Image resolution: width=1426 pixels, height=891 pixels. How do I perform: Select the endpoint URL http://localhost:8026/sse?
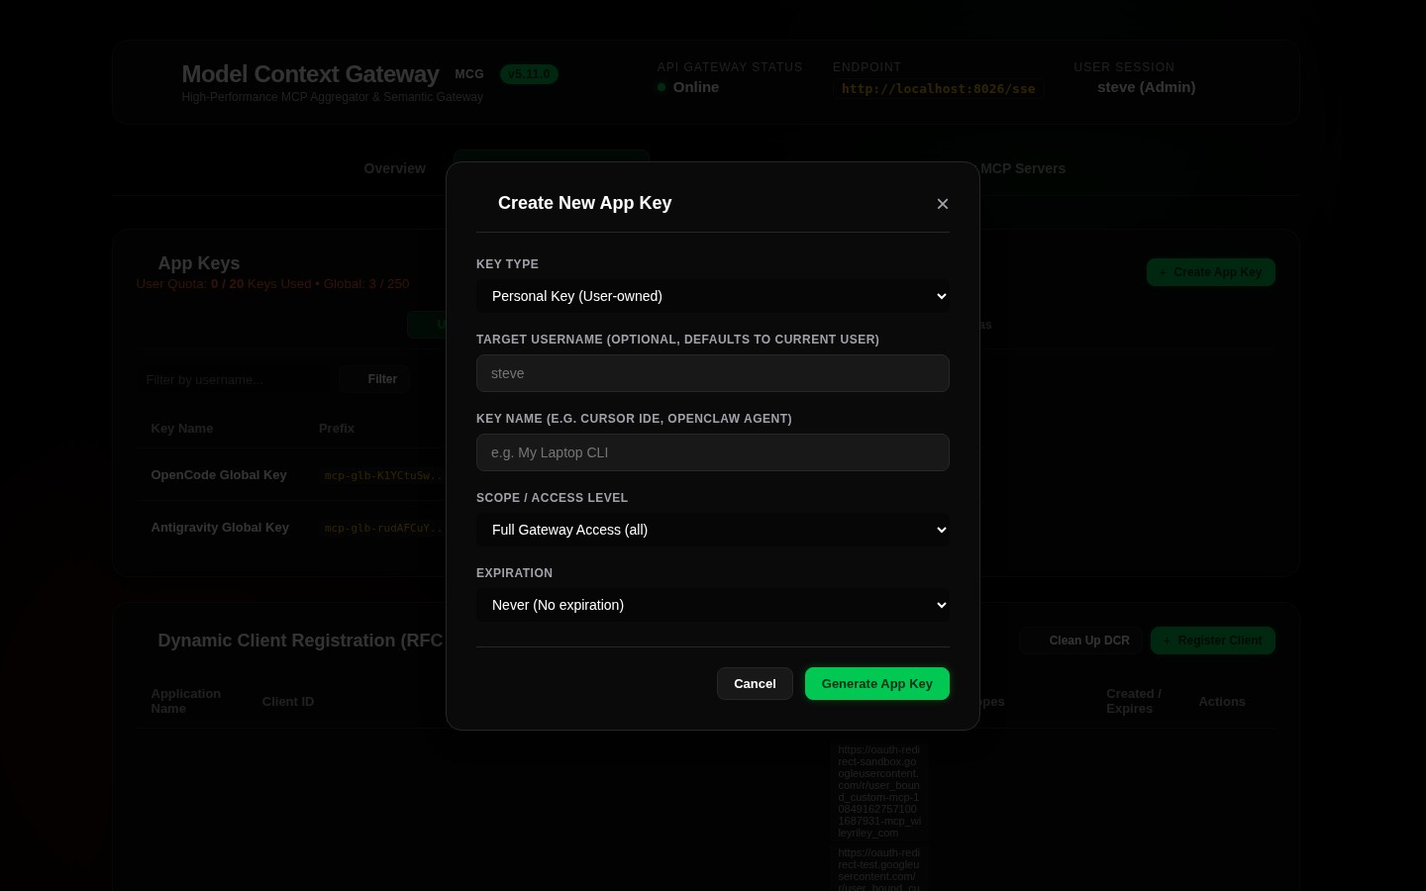939,89
